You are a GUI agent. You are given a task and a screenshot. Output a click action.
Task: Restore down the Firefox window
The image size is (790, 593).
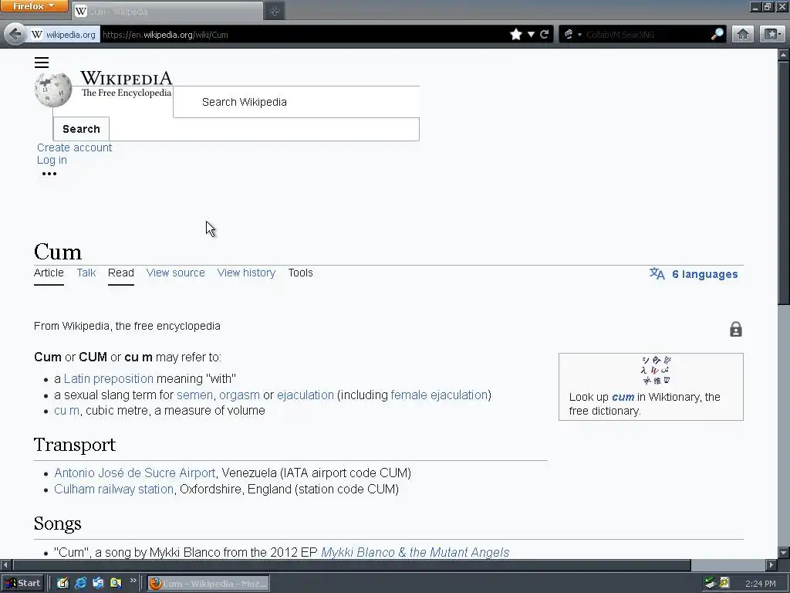click(767, 6)
